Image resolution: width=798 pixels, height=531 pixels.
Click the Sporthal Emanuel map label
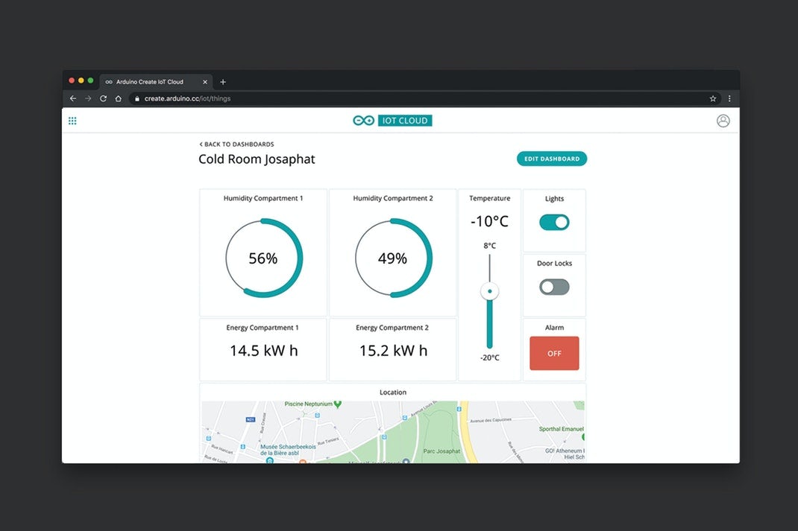(x=562, y=429)
